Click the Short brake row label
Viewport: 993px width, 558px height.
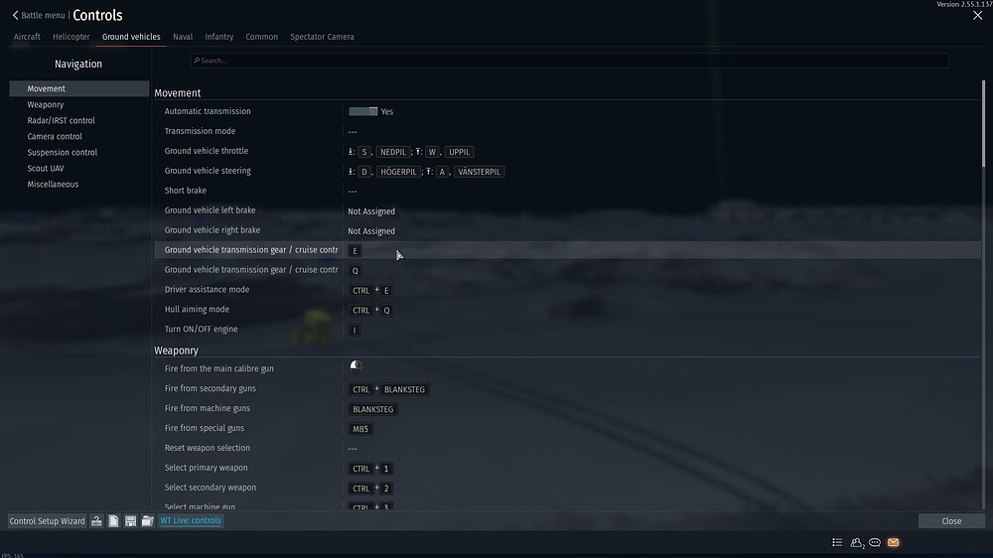pos(185,191)
